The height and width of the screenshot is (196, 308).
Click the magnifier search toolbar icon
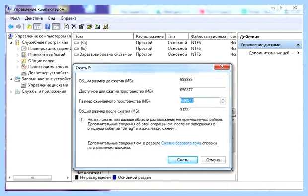point(98,26)
